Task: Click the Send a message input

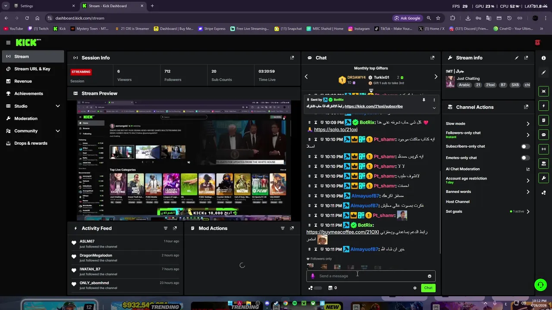Action: (x=371, y=276)
